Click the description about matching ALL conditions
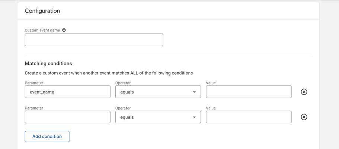339x149 pixels. [x=109, y=73]
